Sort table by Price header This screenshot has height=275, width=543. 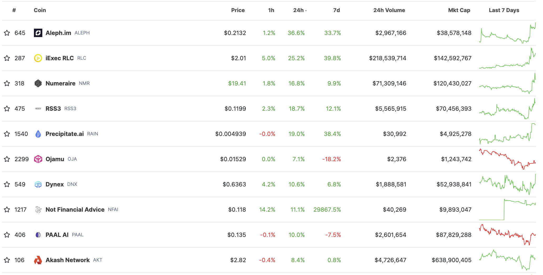[x=238, y=10]
